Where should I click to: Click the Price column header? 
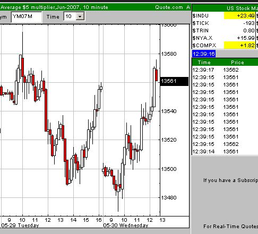coord(237,63)
